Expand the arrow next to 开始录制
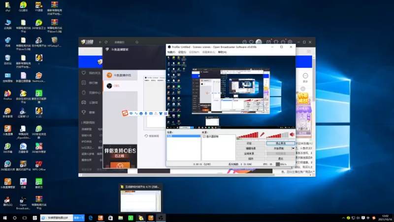 pyautogui.click(x=293, y=148)
